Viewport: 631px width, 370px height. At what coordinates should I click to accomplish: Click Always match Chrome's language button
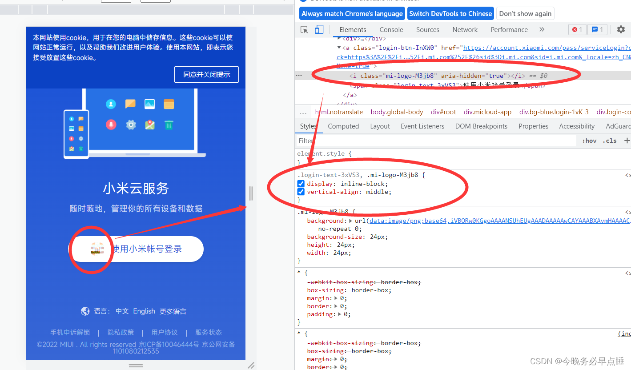pyautogui.click(x=352, y=13)
